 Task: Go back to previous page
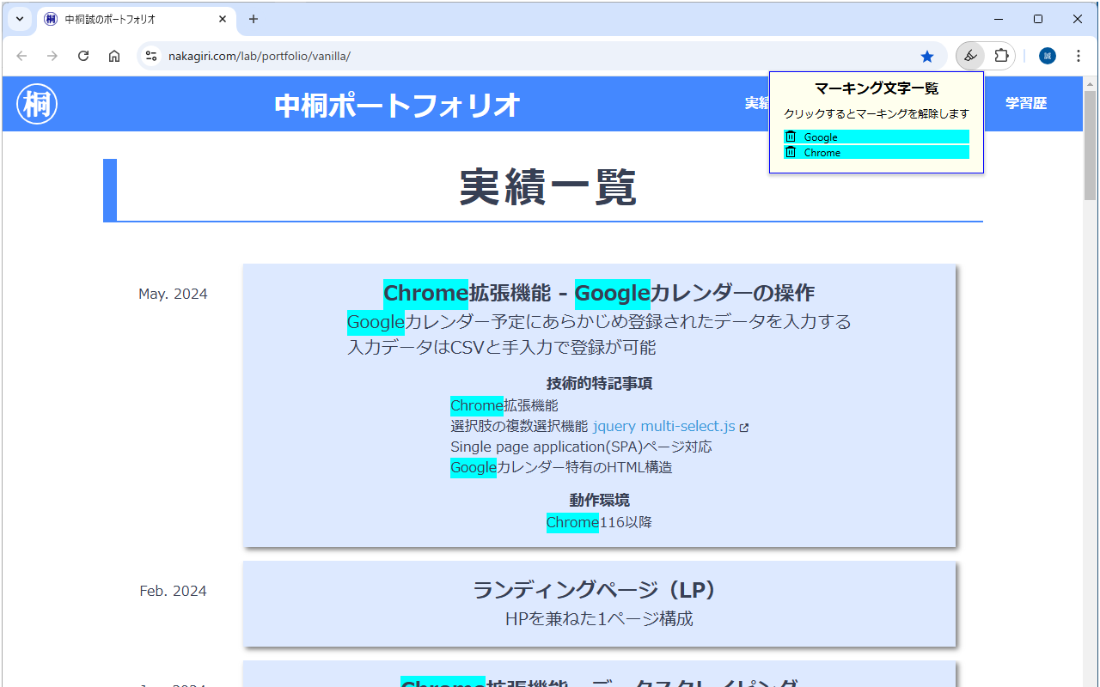[21, 56]
